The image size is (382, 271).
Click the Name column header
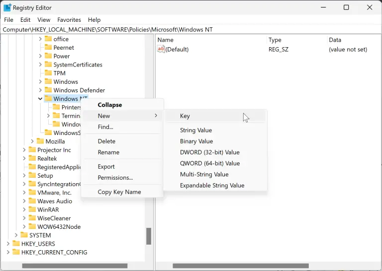[x=211, y=40]
